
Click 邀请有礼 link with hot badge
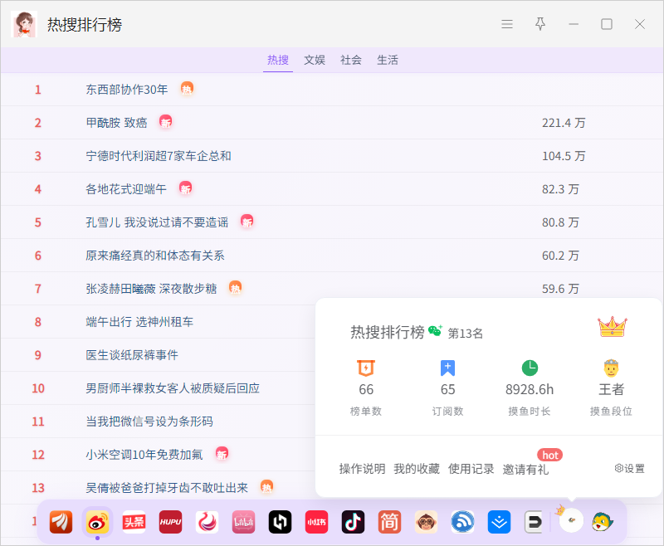tap(525, 469)
